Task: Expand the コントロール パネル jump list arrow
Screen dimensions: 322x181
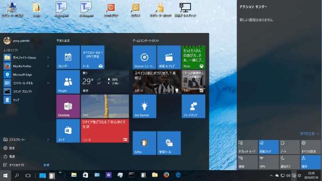Action: (x=48, y=83)
